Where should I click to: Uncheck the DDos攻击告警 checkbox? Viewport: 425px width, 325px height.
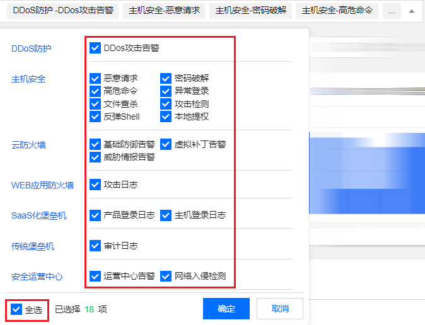tap(95, 48)
